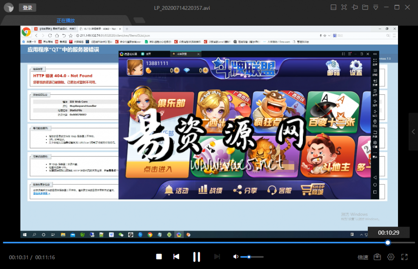Select the IIS 7.5 404.0 browser tab
This screenshot has width=418, height=269.
(100, 29)
